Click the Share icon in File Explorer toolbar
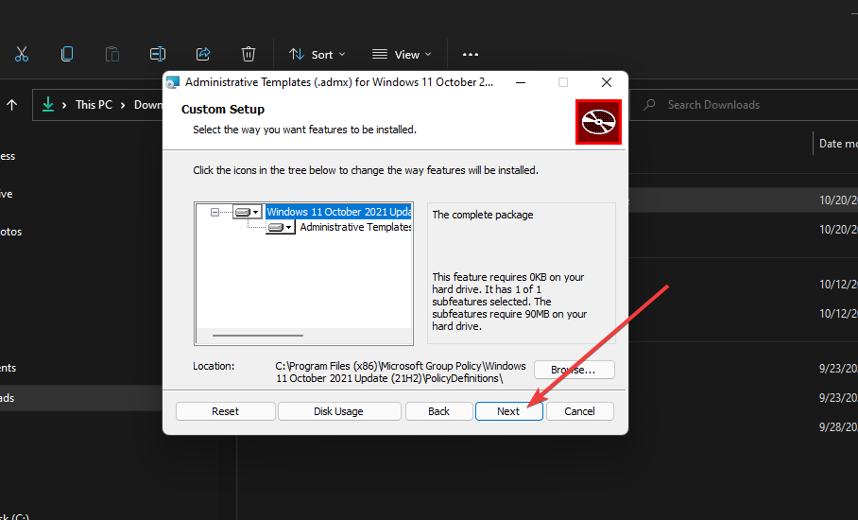Image resolution: width=858 pixels, height=520 pixels. [x=203, y=54]
